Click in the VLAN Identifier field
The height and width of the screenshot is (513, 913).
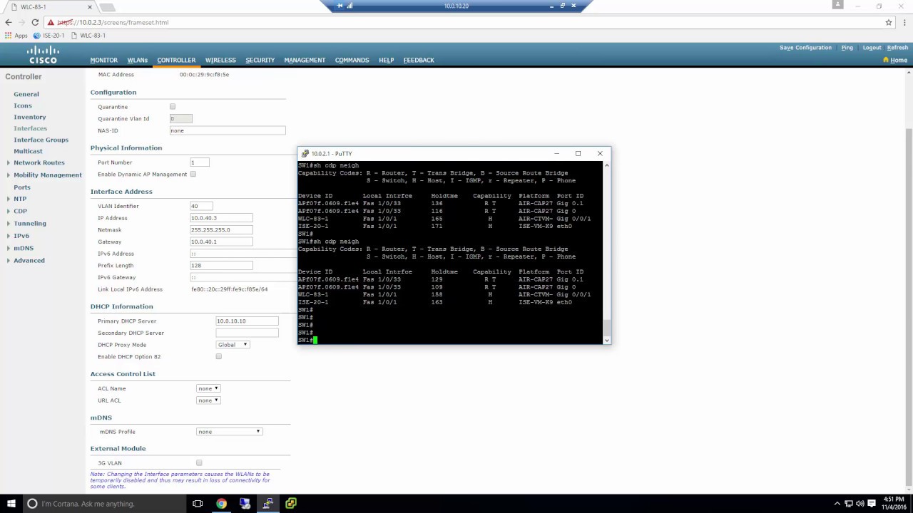click(x=201, y=206)
